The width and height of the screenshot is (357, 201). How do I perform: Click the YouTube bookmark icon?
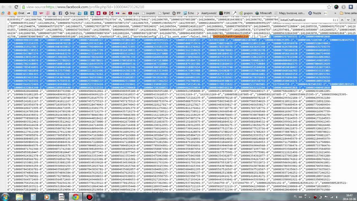(105, 13)
